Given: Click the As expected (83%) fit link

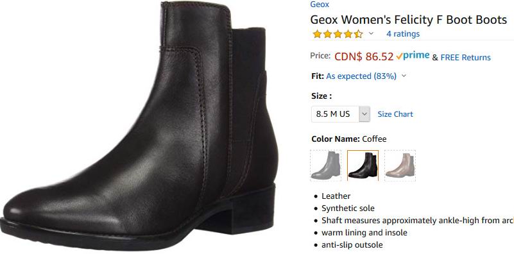Looking at the screenshot, I should tap(361, 76).
